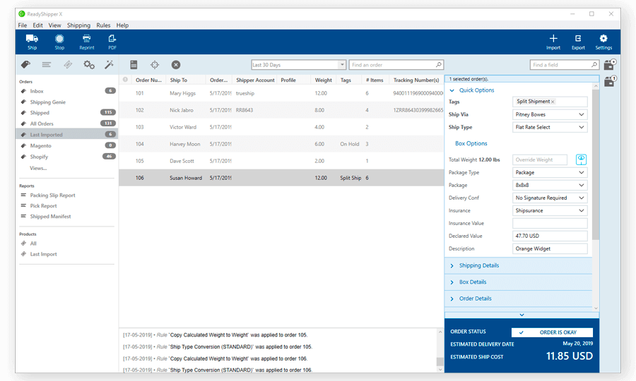The width and height of the screenshot is (636, 381).
Task: Open the View menu
Action: pos(54,25)
